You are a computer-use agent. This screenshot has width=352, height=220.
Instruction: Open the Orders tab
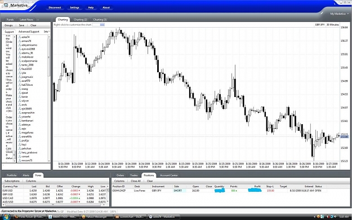[120, 175]
